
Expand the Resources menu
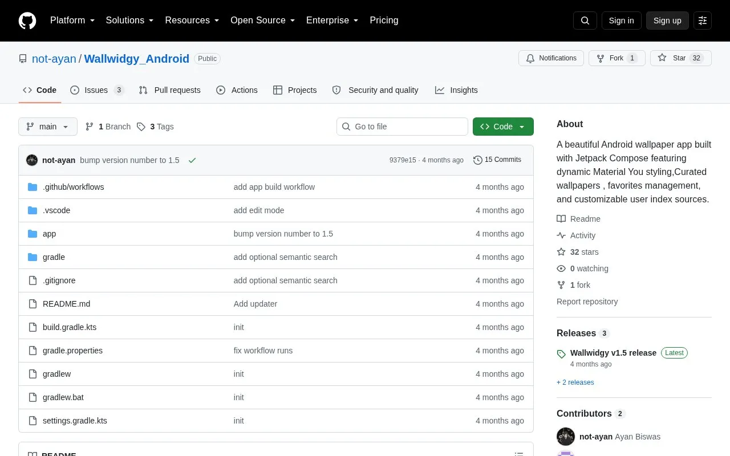click(192, 21)
